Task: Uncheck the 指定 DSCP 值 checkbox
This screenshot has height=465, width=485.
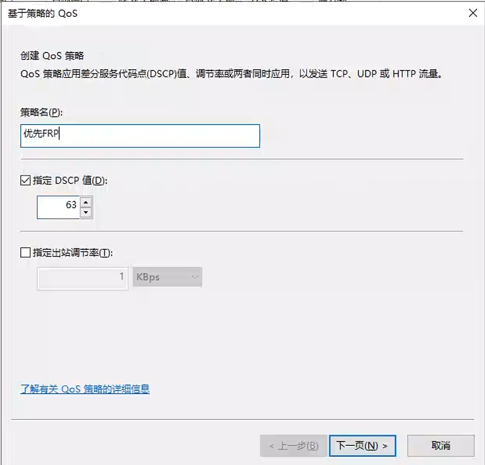Action: pyautogui.click(x=25, y=180)
